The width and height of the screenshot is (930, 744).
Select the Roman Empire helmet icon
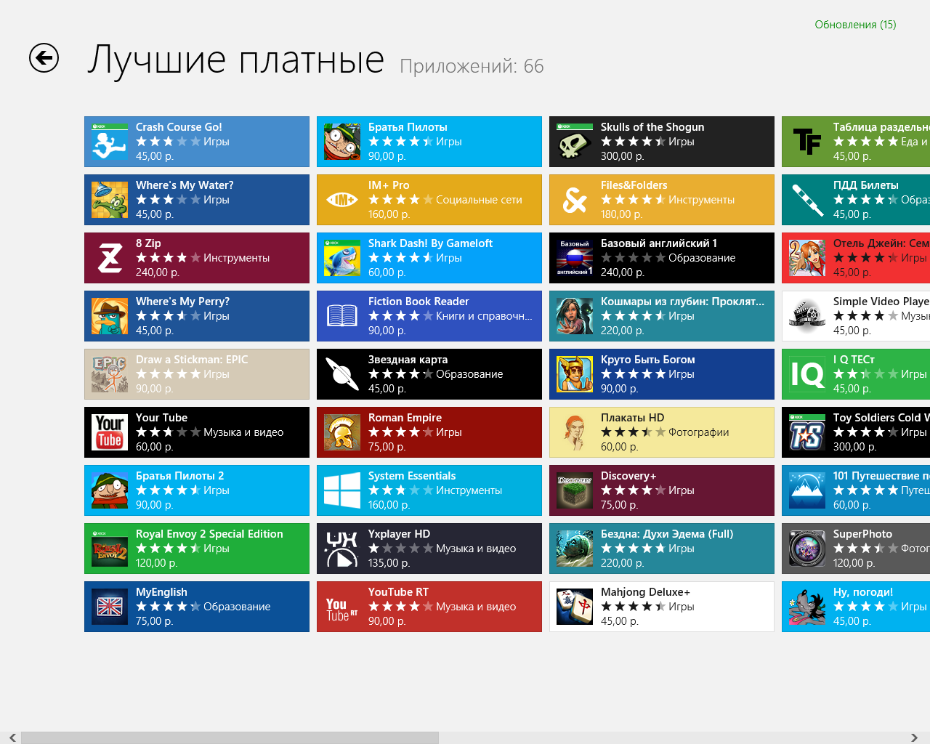[x=342, y=432]
